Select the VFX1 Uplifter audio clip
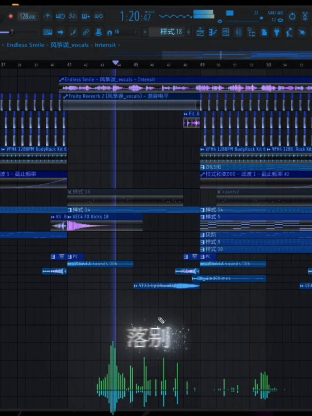312x416 pixels. point(167,286)
